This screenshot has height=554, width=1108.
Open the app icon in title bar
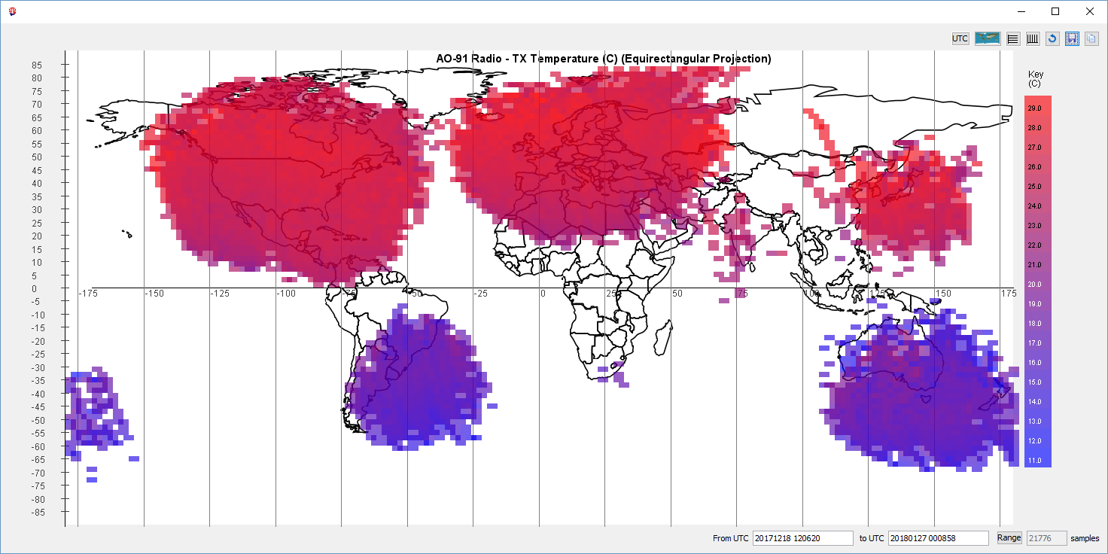point(11,12)
